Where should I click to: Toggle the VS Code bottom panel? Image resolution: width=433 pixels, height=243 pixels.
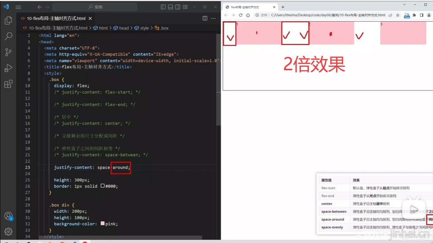[x=171, y=7]
